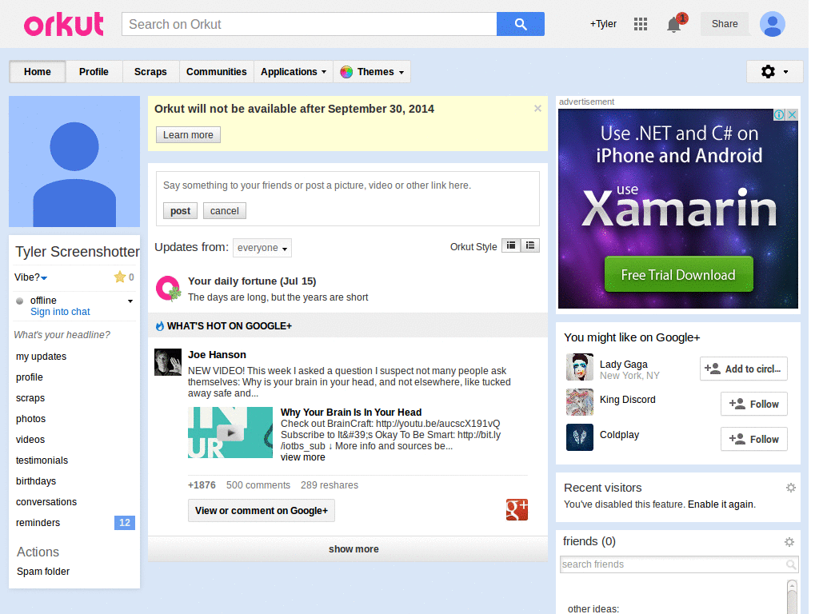Open reminders in the sidebar
This screenshot has height=614, width=819.
click(x=38, y=523)
